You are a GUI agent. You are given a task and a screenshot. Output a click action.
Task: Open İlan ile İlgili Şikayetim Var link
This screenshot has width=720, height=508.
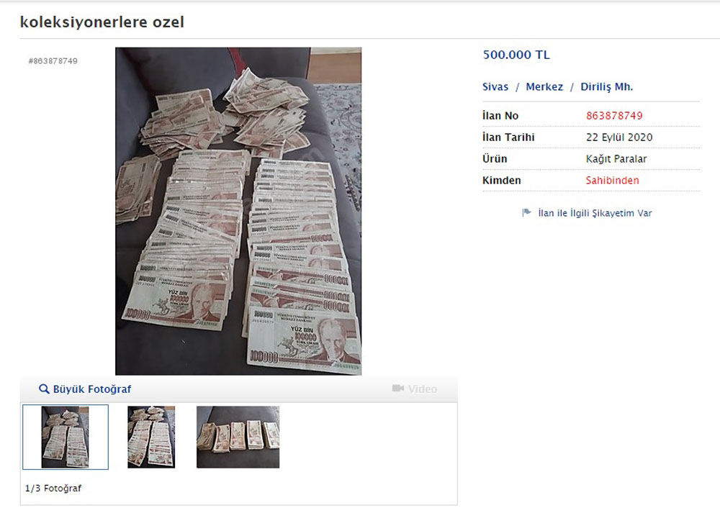click(595, 213)
